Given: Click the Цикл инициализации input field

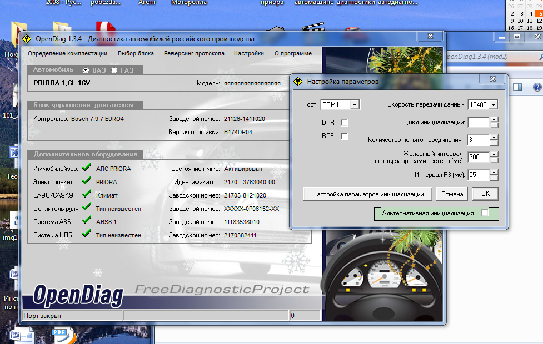Looking at the screenshot, I should coord(479,122).
